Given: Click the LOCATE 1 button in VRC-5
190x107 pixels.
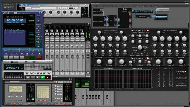Looking at the screenshot, I should coord(22,50).
